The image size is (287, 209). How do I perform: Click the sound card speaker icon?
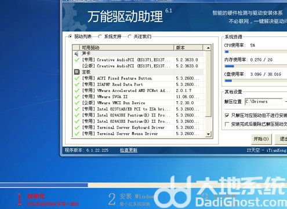point(77,54)
